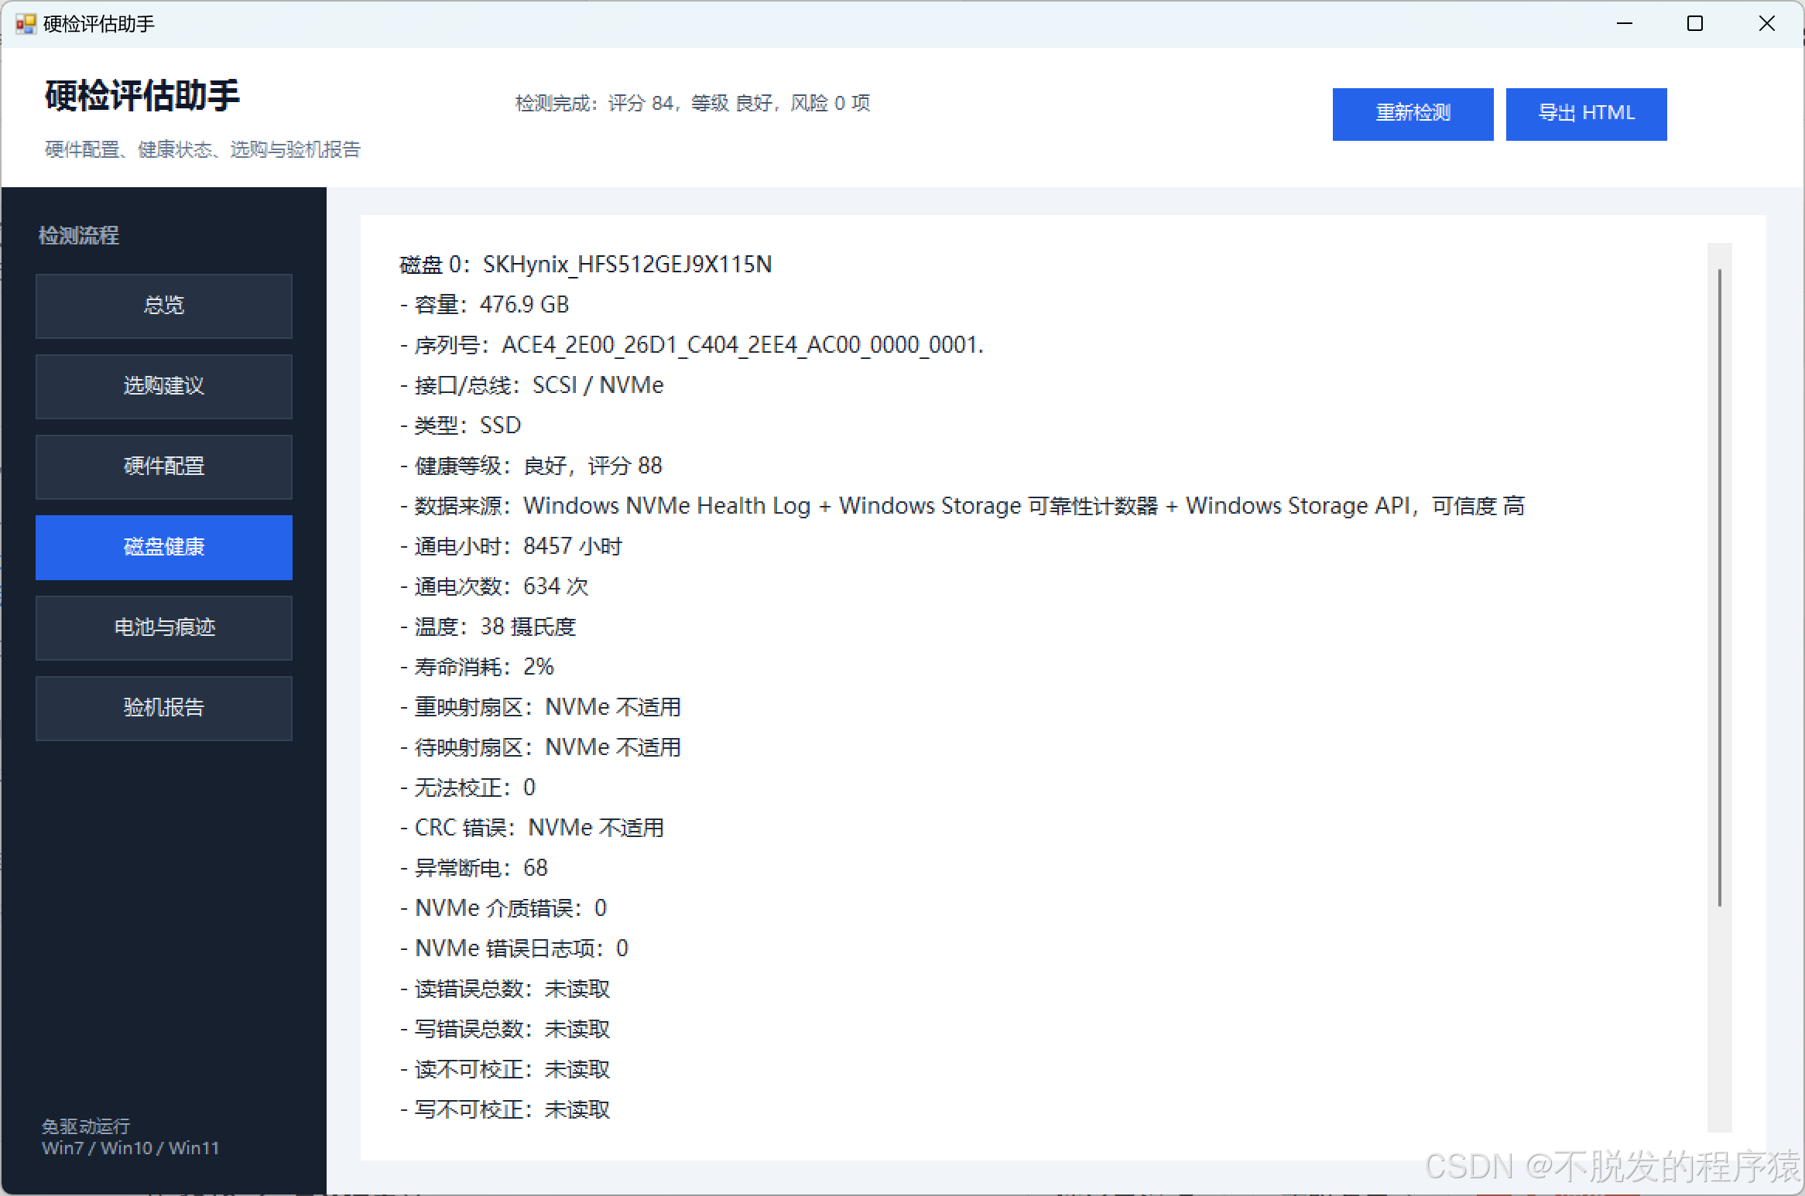
Task: Open the 验机报告 section
Action: [x=164, y=708]
